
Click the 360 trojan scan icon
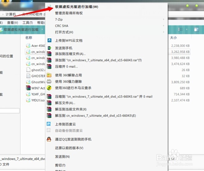49,88
